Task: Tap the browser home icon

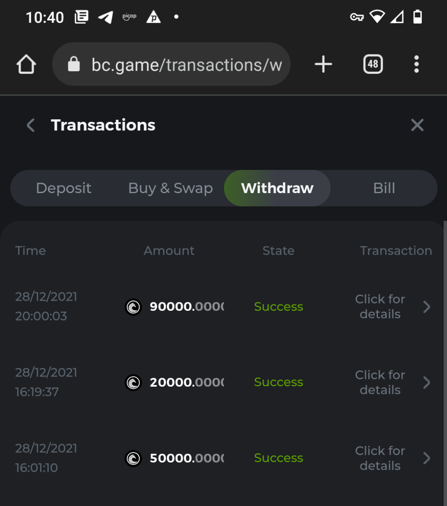Action: pos(26,65)
